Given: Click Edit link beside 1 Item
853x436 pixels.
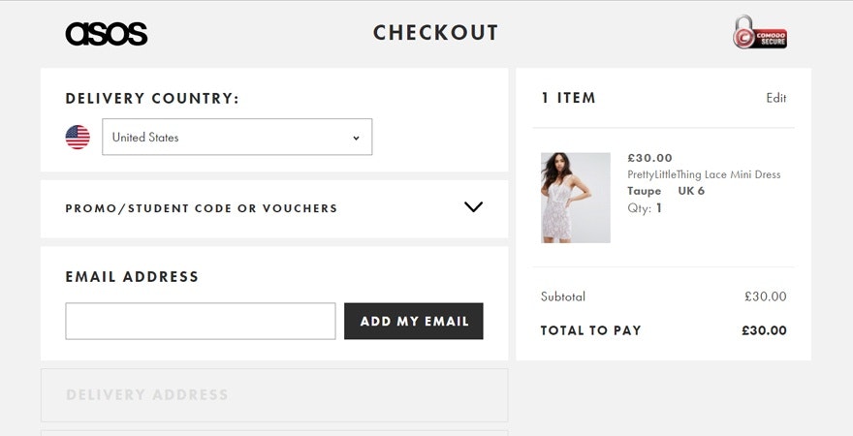Looking at the screenshot, I should [x=775, y=98].
